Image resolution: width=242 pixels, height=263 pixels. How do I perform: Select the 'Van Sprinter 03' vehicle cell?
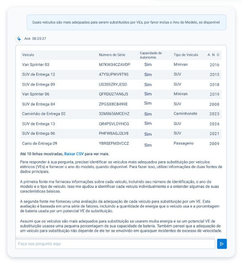[36, 65]
